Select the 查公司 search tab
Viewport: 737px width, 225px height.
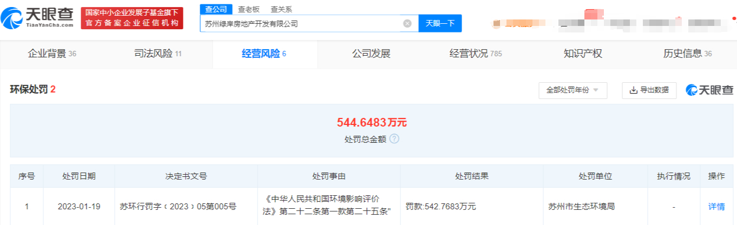(216, 9)
